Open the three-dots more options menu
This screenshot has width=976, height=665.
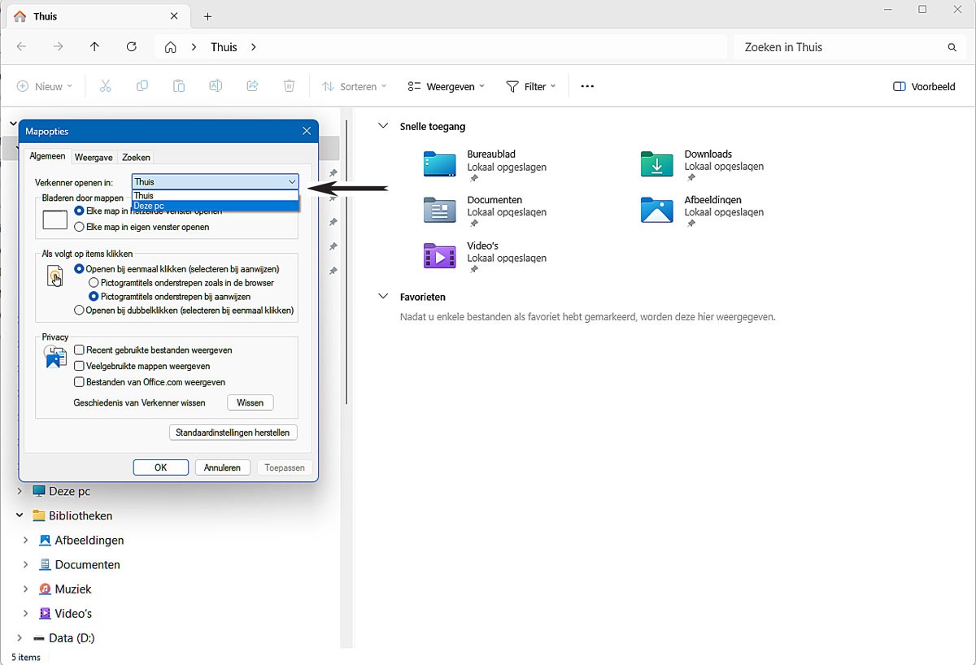point(587,86)
